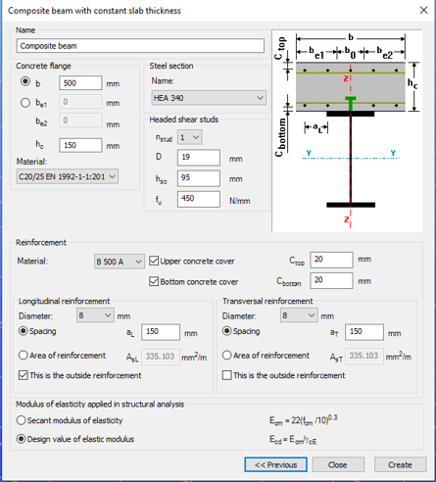The image size is (436, 482).
Task: Select transversal Area of reinforcement radio
Action: (227, 356)
